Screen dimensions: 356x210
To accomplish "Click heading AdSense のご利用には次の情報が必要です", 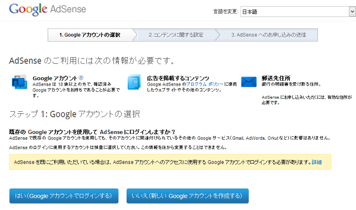I will pyautogui.click(x=92, y=61).
